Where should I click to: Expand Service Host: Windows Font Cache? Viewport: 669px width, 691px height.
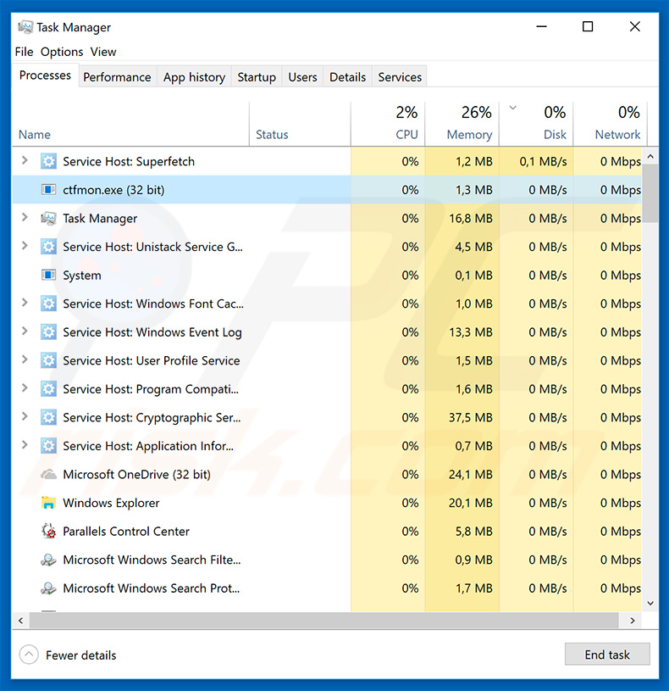(x=25, y=304)
